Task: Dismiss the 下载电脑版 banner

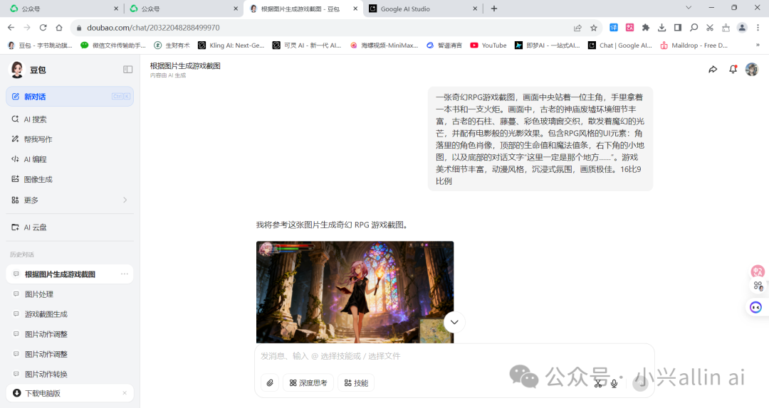Action: (125, 393)
